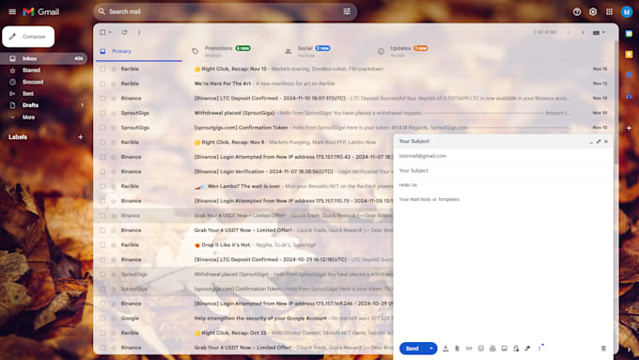Open the account avatar M
This screenshot has width=639, height=360.
click(x=627, y=12)
